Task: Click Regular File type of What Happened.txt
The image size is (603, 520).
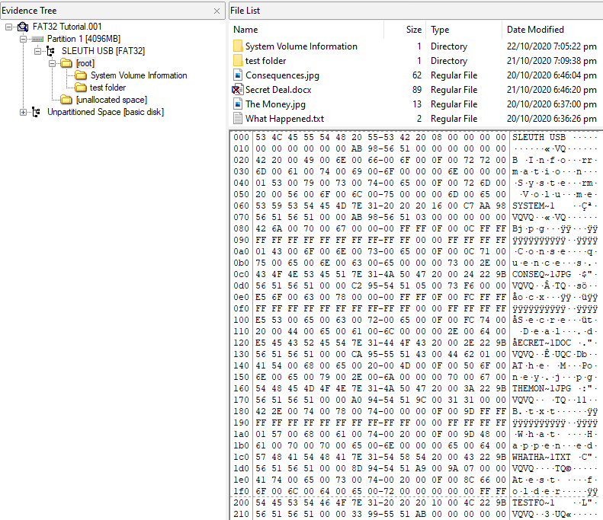Action: click(x=454, y=119)
